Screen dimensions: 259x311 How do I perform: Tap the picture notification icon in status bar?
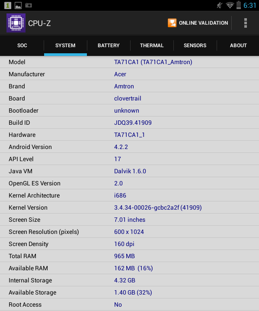tap(18, 6)
